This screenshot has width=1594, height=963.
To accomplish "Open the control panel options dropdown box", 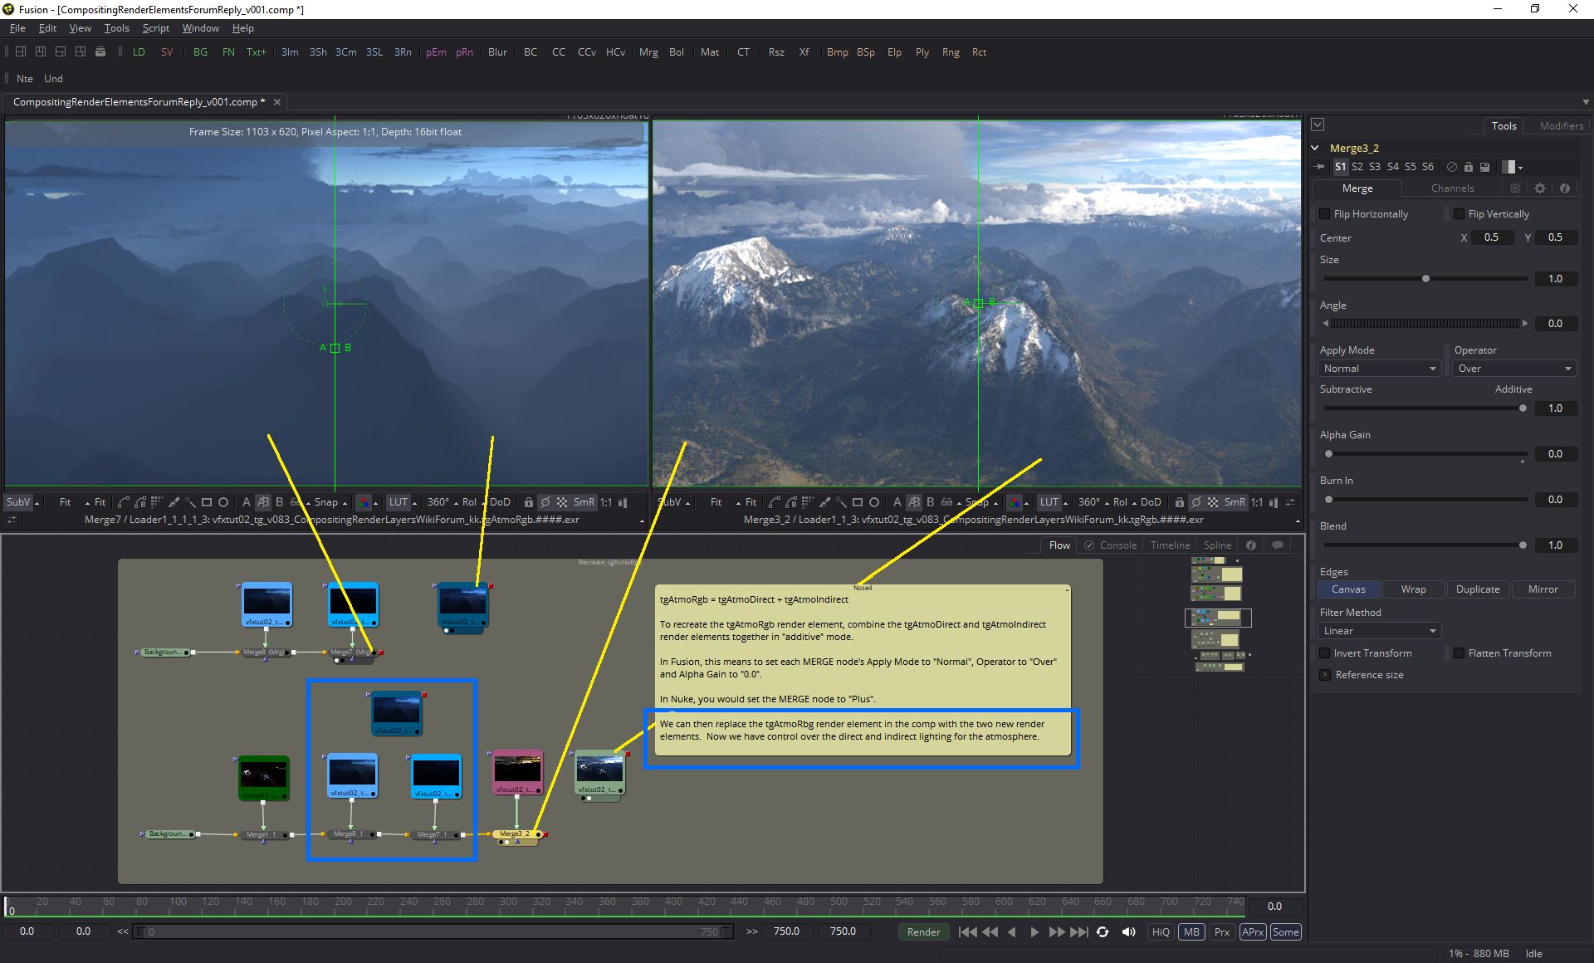I will [x=1318, y=125].
